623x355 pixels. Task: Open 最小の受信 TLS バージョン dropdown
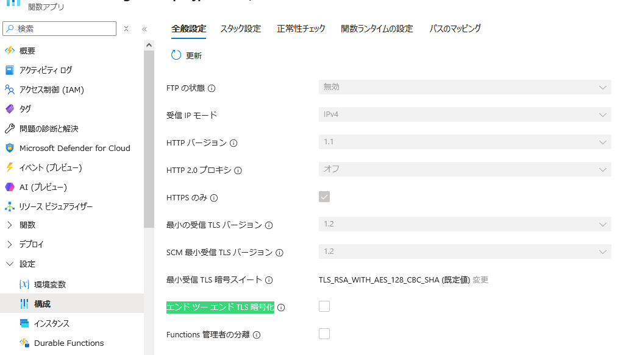tap(465, 224)
